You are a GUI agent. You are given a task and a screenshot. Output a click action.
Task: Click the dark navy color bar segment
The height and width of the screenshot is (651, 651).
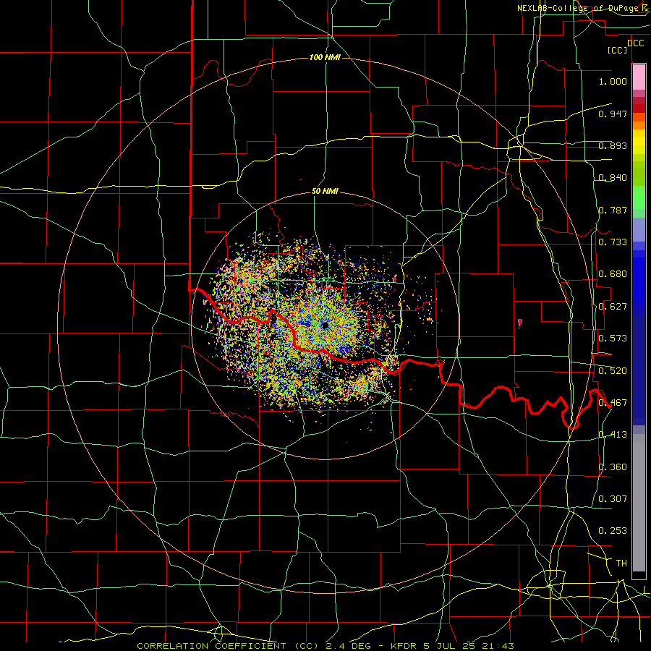pyautogui.click(x=639, y=370)
